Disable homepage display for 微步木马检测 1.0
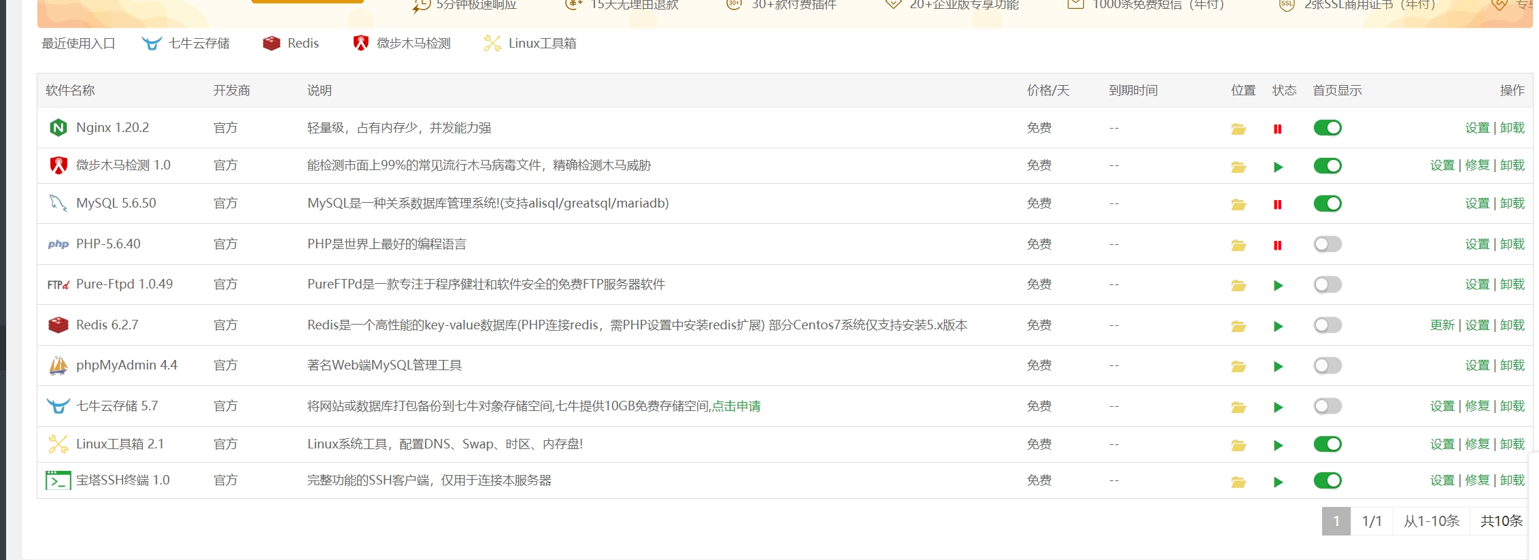This screenshot has height=560, width=1539. coord(1327,165)
